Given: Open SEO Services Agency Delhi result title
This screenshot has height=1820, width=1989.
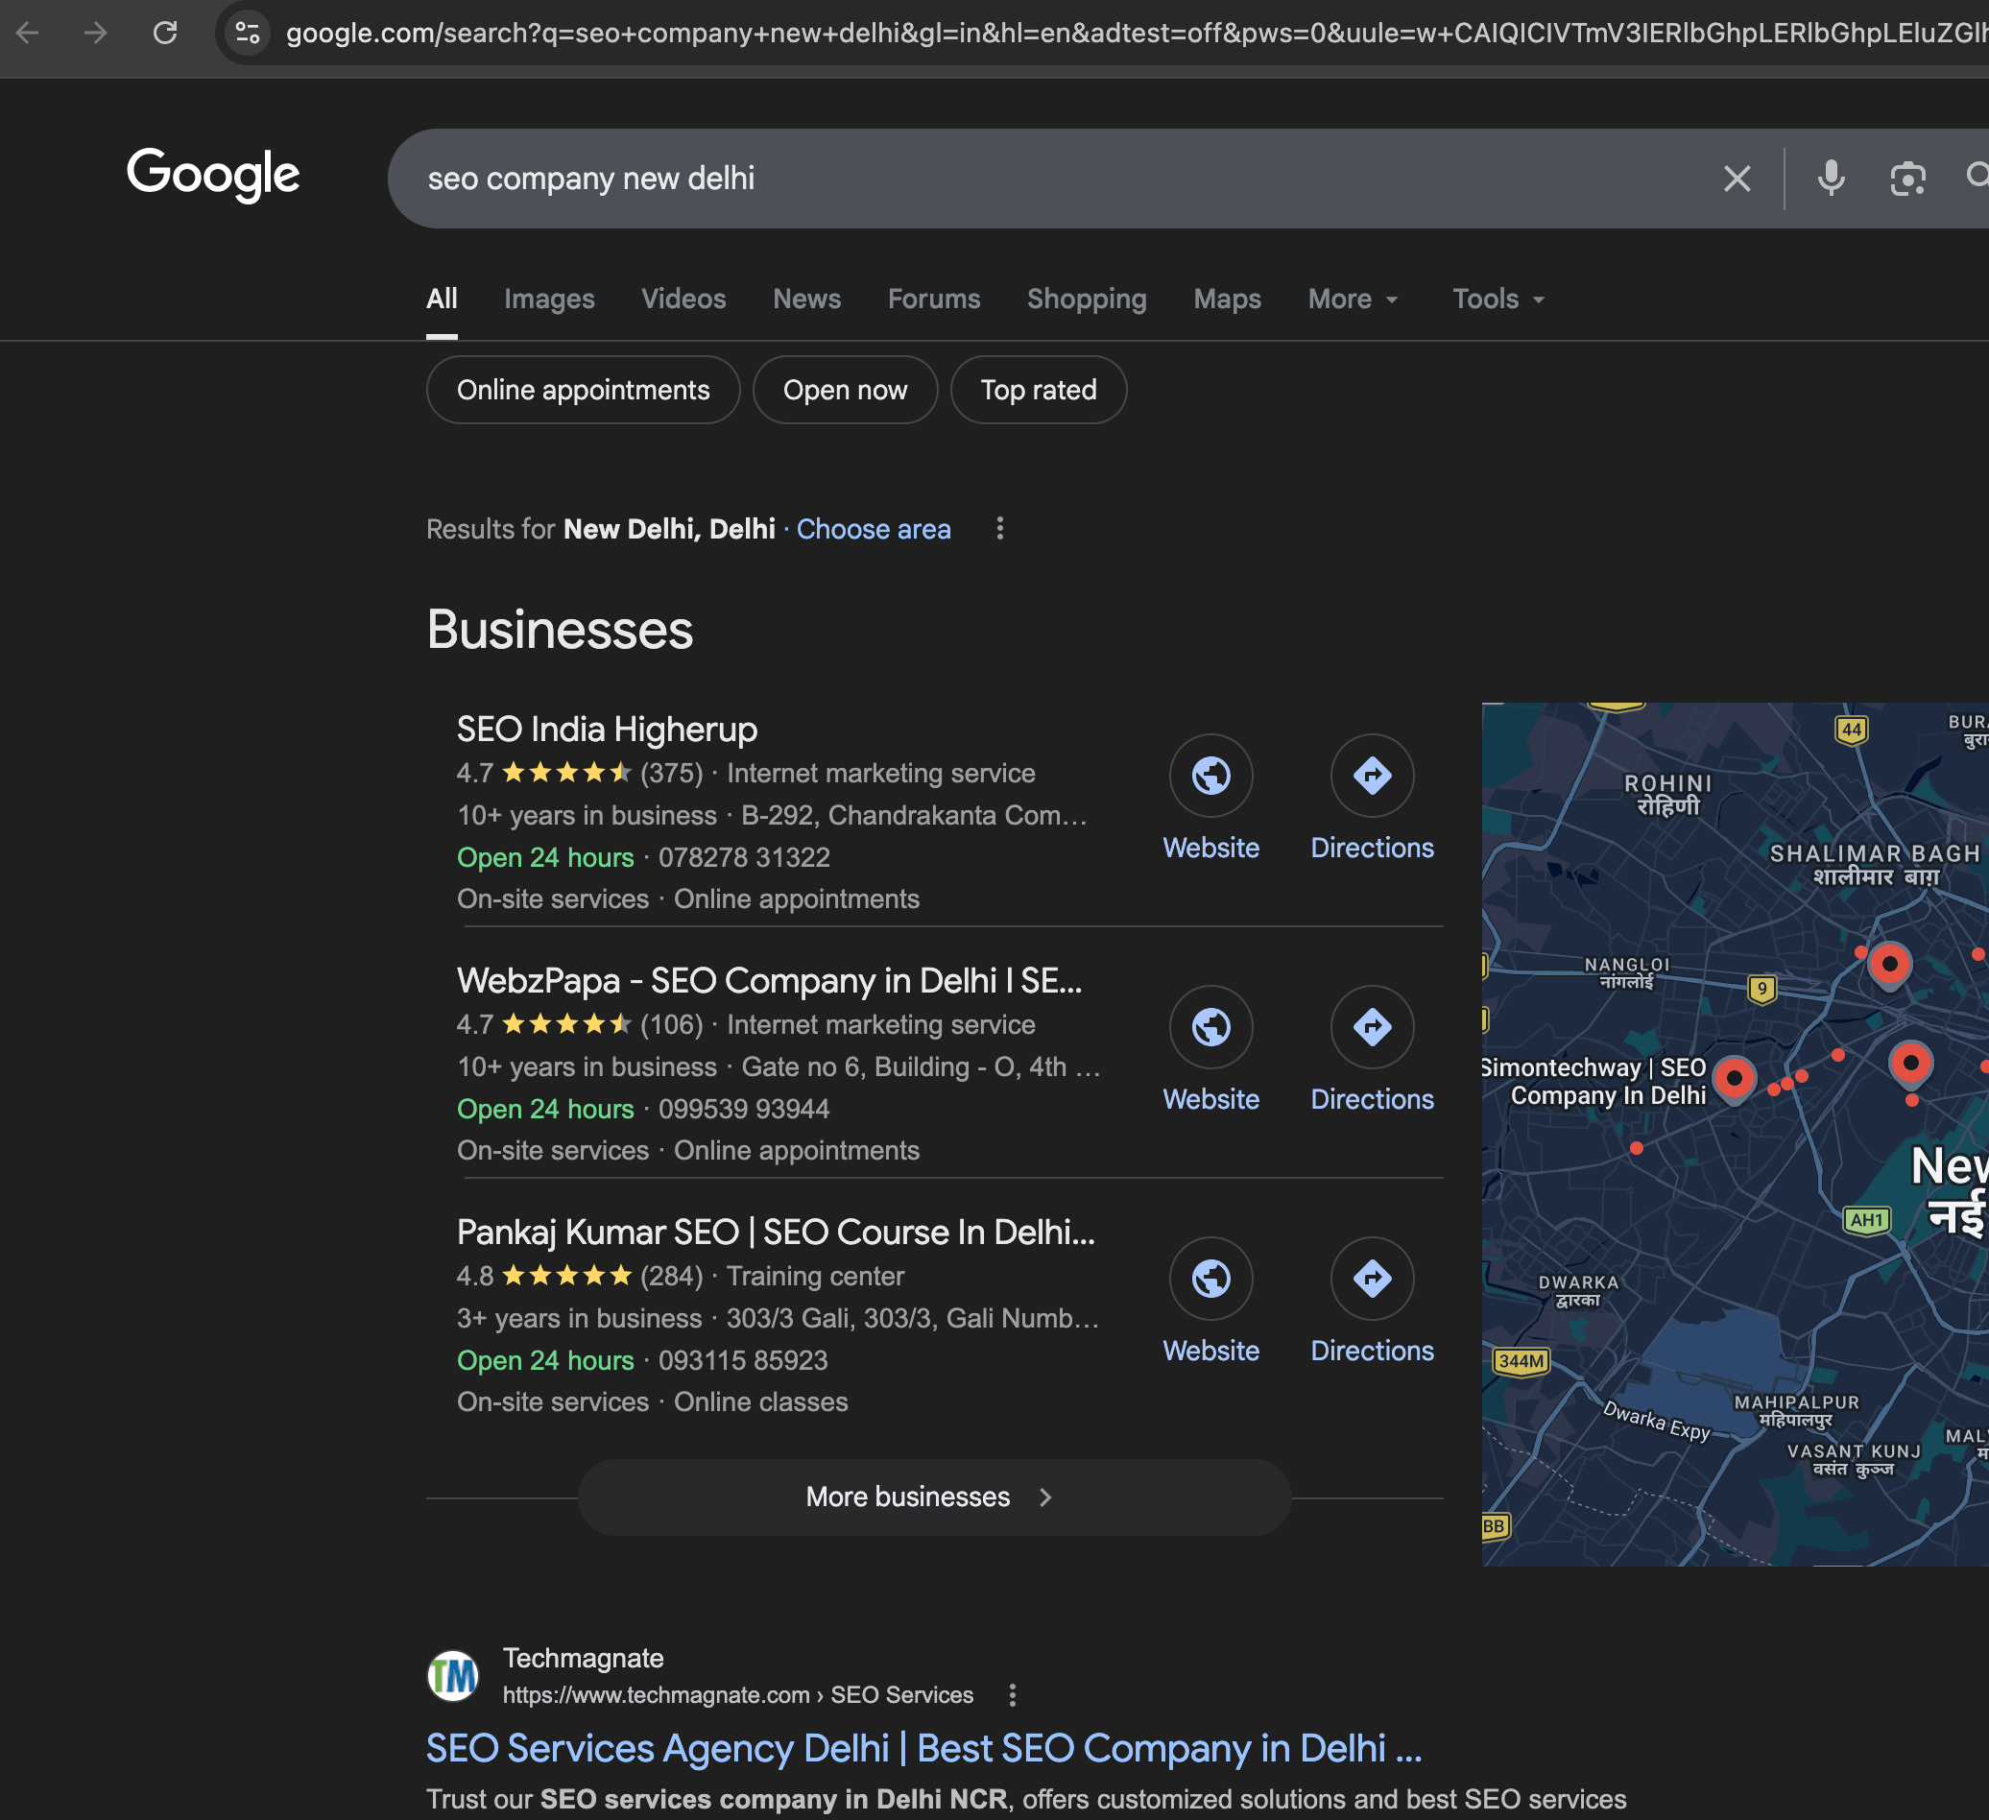Looking at the screenshot, I should [x=923, y=1748].
